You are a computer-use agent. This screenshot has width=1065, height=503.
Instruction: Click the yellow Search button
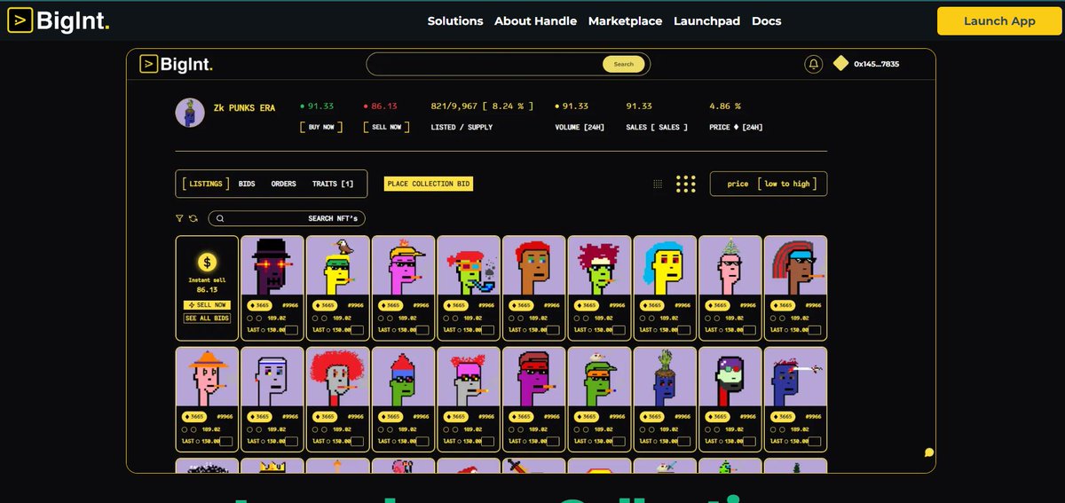(x=624, y=64)
